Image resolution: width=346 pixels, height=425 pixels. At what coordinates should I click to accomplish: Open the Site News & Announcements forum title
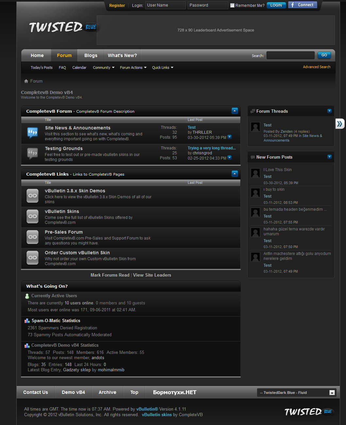coord(78,128)
